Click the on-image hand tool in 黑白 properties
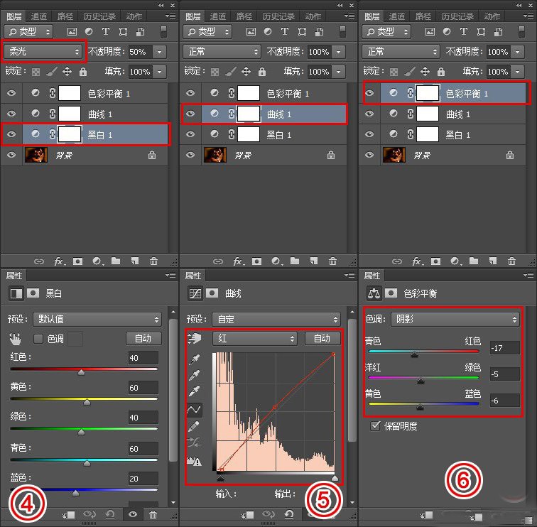The width and height of the screenshot is (537, 527). pos(14,339)
